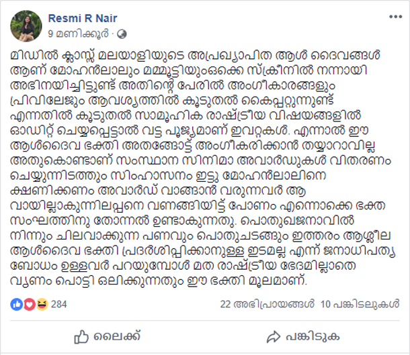Click the thumbs-up outline icon beside ലൈക്ക്

81,337
